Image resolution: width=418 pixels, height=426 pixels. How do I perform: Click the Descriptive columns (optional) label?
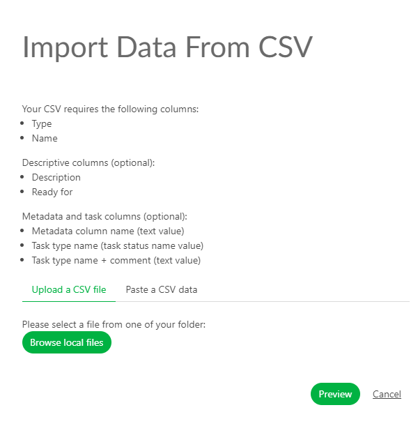point(88,163)
